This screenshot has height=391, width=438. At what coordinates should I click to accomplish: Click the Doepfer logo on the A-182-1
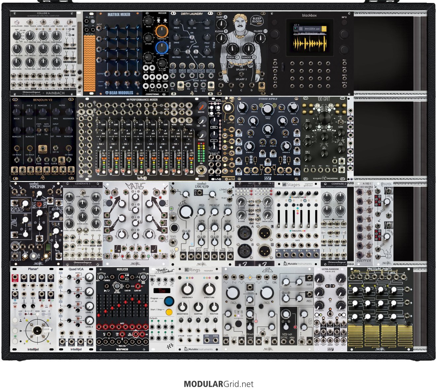point(363,260)
